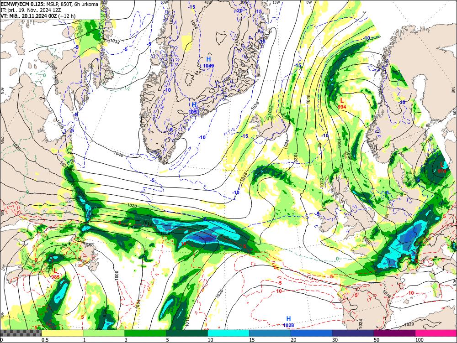This screenshot has height=343, width=457.
Task: Pick the steel blue 15–20 mm legend swatch
Action: (270, 333)
